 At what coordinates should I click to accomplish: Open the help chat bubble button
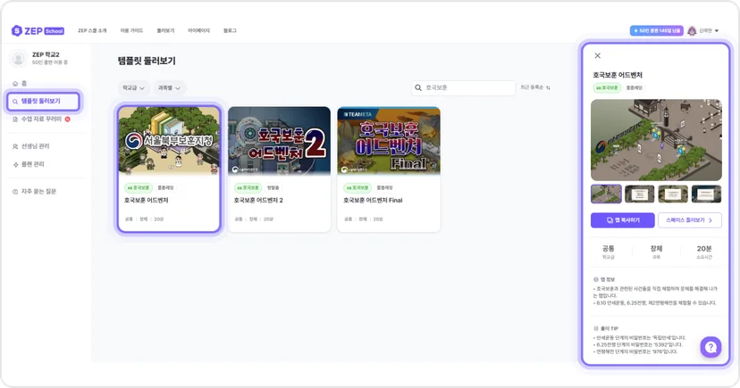click(711, 348)
